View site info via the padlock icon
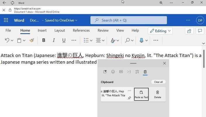This screenshot has height=117, width=206. click(x=10, y=10)
